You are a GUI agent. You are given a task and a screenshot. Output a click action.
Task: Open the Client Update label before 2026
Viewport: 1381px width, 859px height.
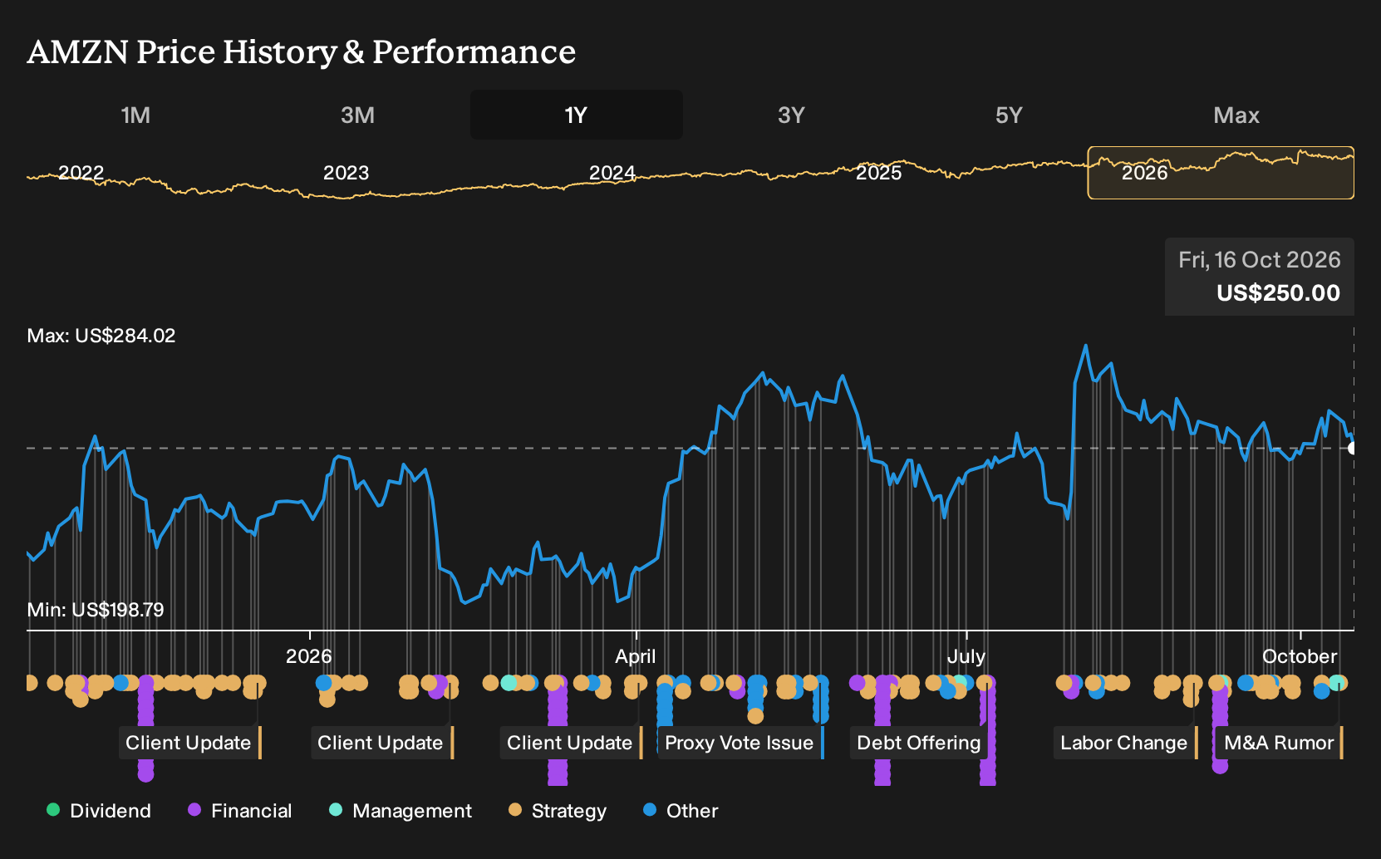(189, 743)
